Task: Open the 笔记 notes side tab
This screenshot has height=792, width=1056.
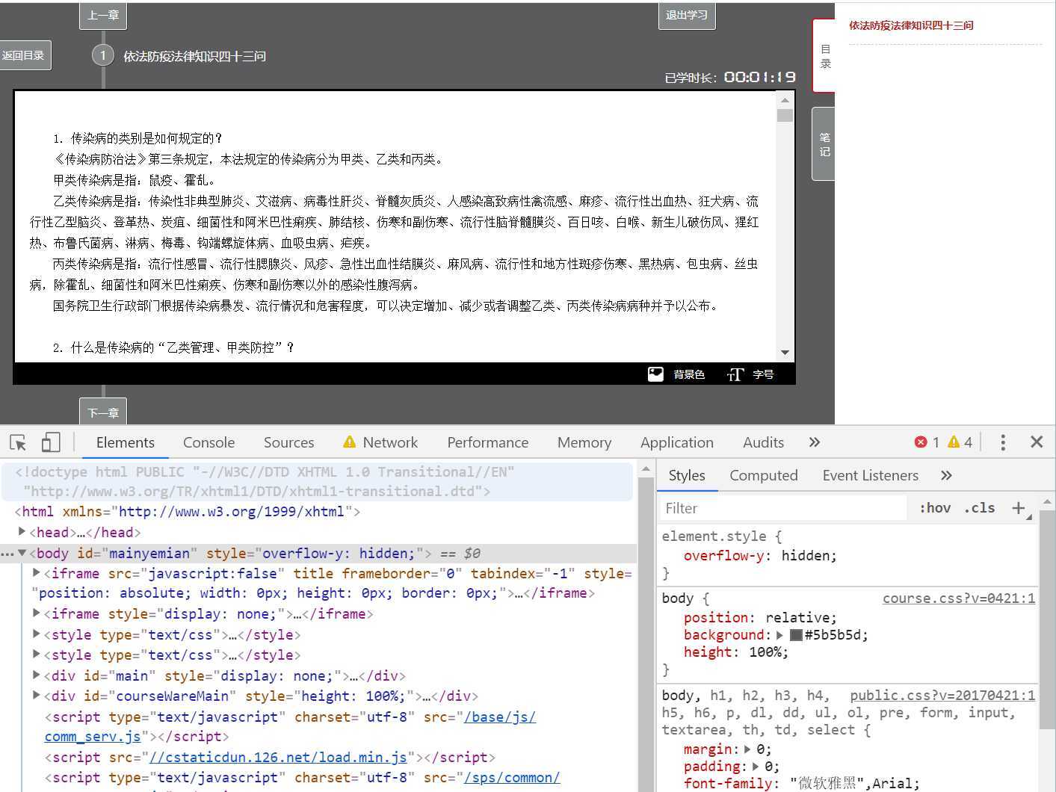Action: click(824, 144)
